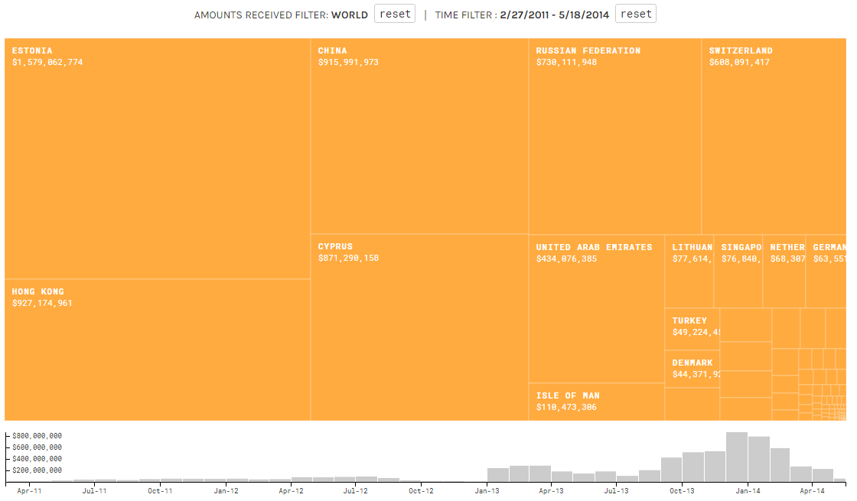Select the Isle of Man tile

coord(596,402)
